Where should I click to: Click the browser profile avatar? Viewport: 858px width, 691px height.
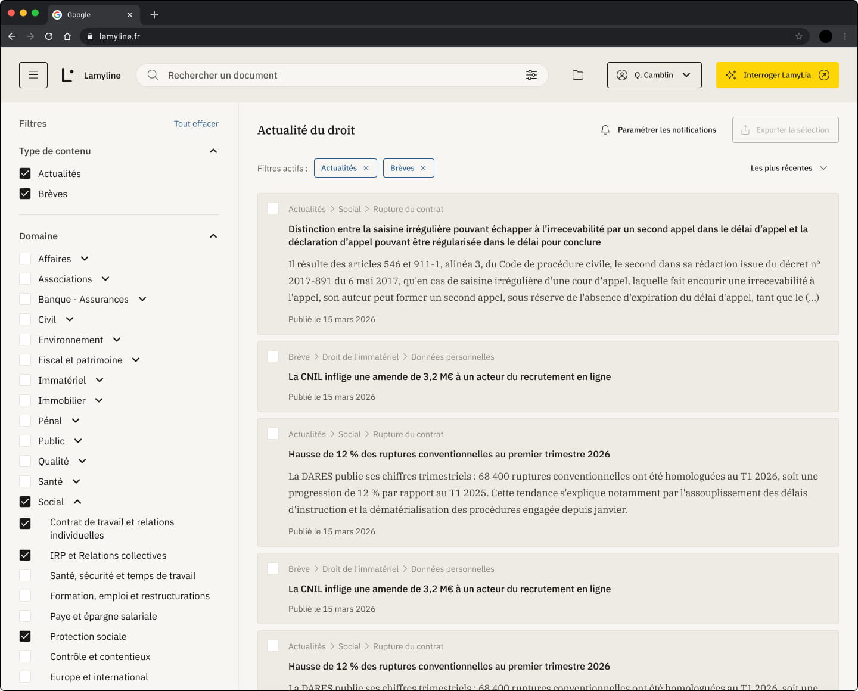826,36
